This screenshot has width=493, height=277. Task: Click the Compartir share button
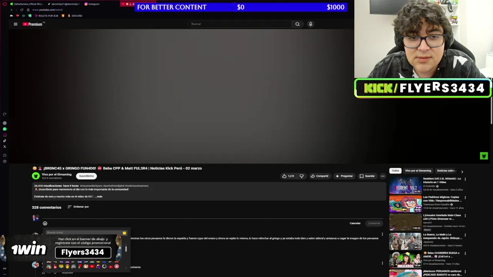tap(320, 176)
